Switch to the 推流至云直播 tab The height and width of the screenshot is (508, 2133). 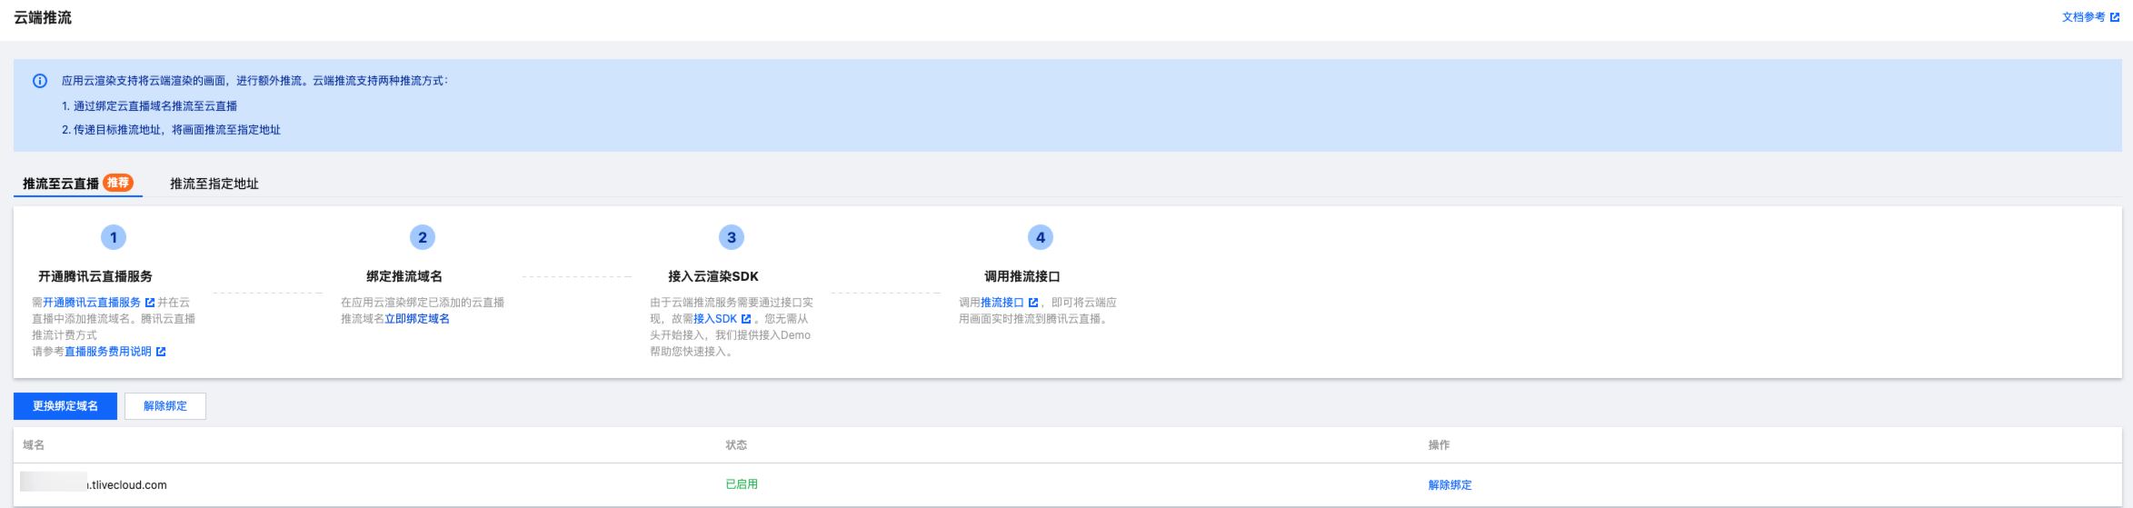click(x=61, y=184)
